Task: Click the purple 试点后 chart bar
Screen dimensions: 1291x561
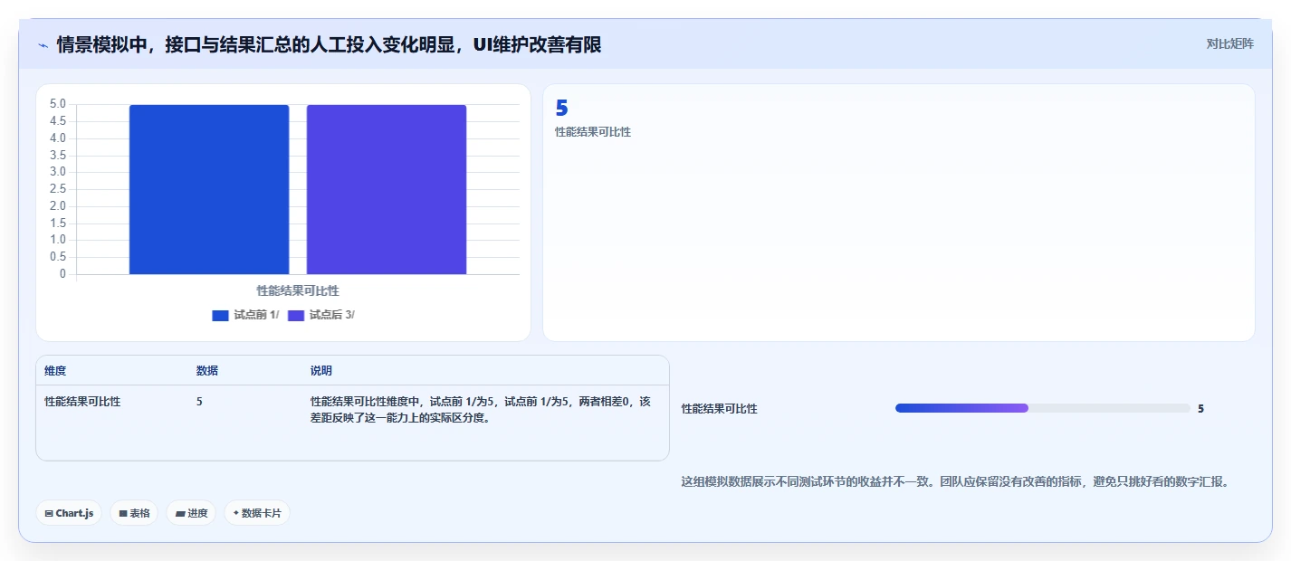Action: coord(387,189)
